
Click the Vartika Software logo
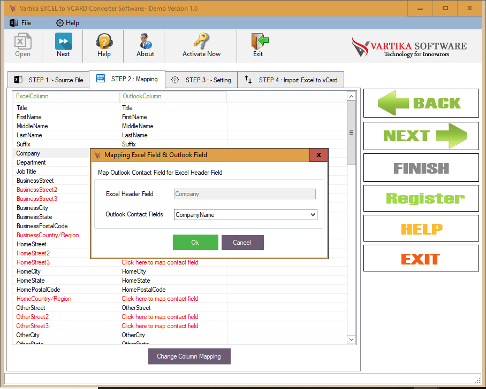(x=409, y=47)
